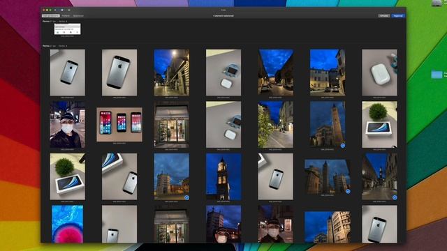Select the tilted iPhone SE photo in the bottom row
Screen dimensions: 447x251
point(379,224)
